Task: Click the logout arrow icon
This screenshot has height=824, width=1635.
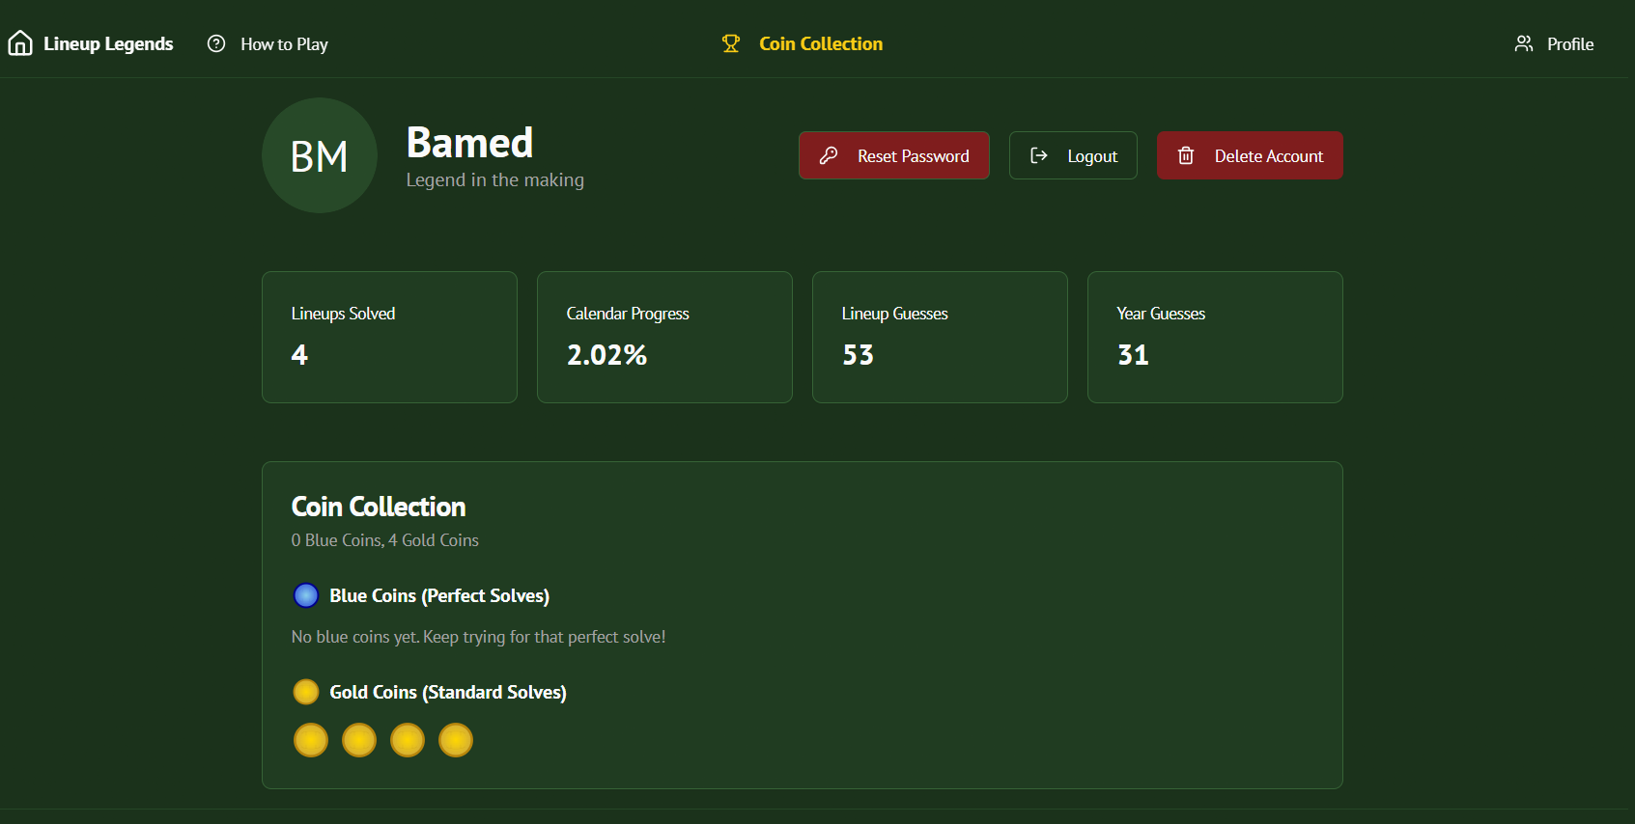Action: pyautogui.click(x=1039, y=155)
